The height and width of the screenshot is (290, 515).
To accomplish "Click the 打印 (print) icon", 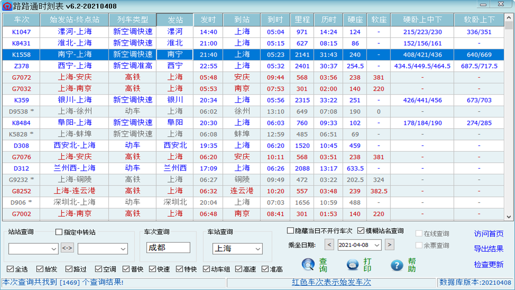I will point(352,265).
